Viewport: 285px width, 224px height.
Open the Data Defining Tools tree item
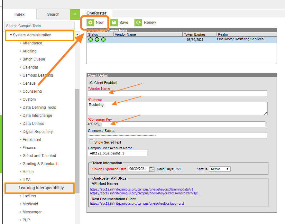(39, 107)
